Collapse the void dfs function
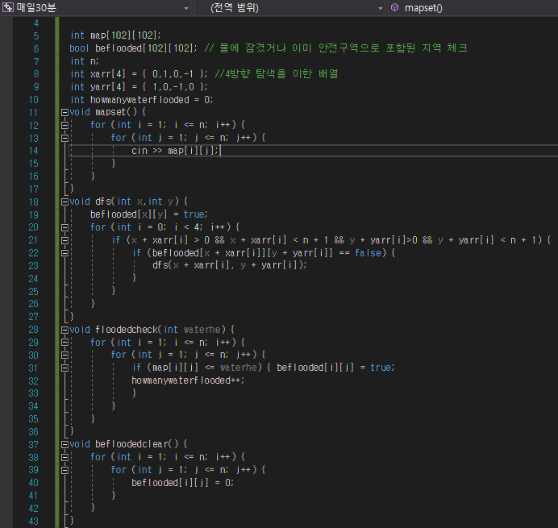558x528 pixels. click(x=65, y=202)
